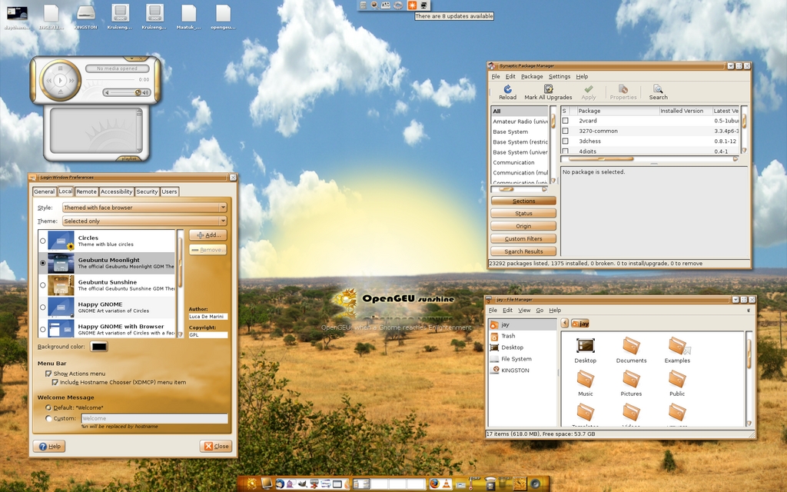Screen dimensions: 787x492
Task: Toggle the Show Actions menu checkbox
Action: [x=48, y=374]
